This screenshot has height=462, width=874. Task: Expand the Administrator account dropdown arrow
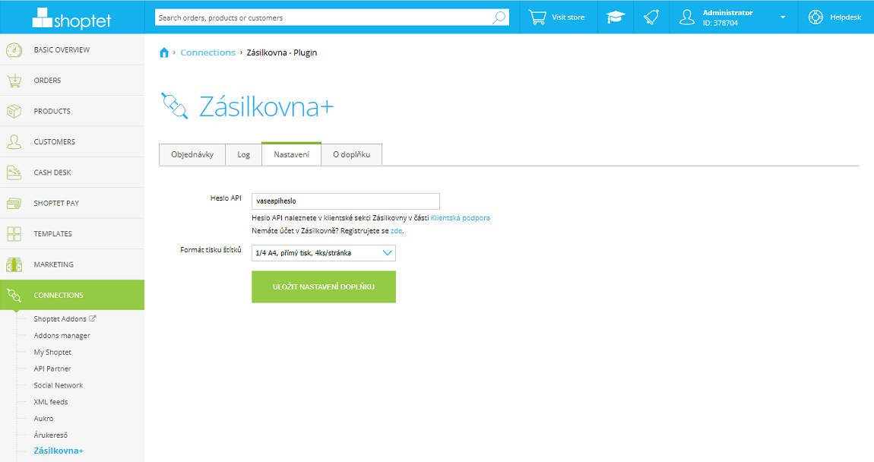coord(783,17)
